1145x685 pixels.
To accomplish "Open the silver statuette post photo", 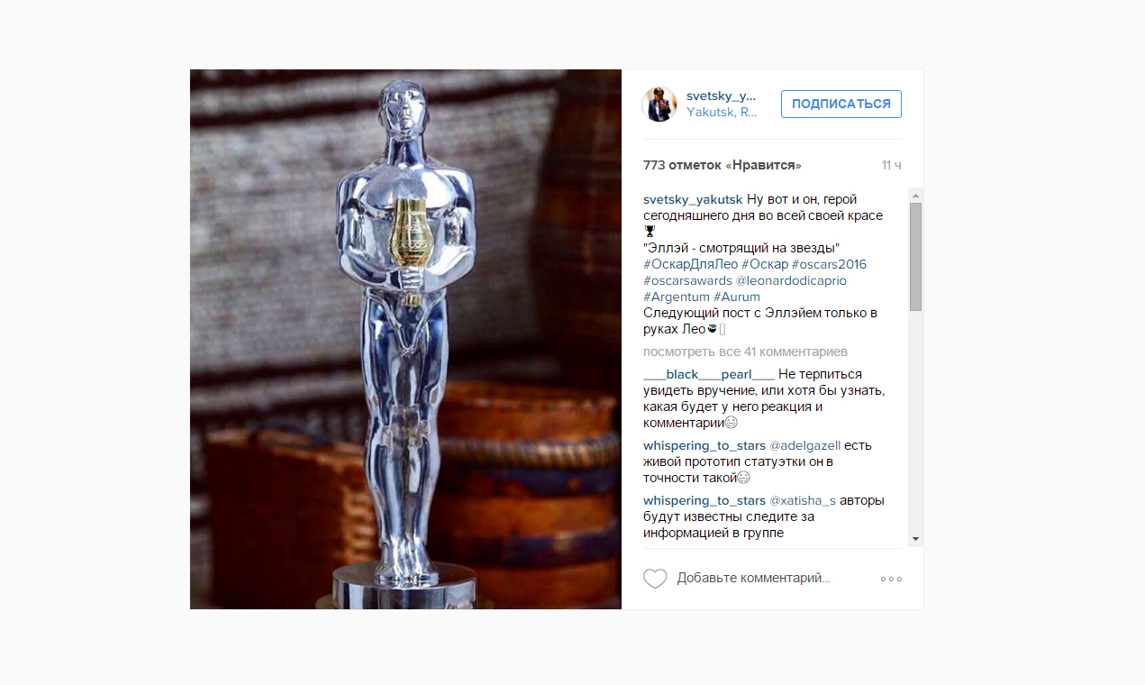I will [405, 339].
